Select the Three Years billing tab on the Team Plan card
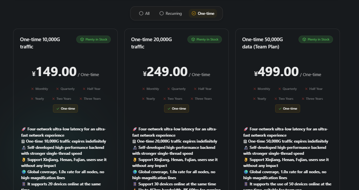 (312, 98)
